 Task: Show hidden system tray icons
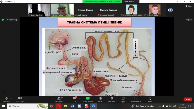tap(160, 106)
